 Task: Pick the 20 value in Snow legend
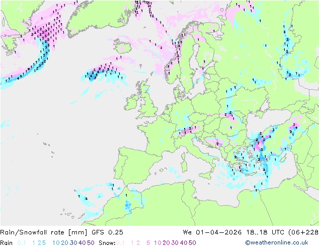(x=166, y=243)
